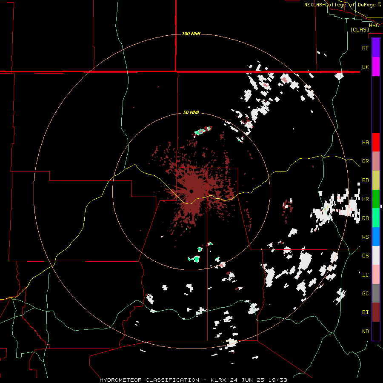Click the 'NEXLAB-College of DuPage' credit text
The height and width of the screenshot is (383, 383).
340,5
